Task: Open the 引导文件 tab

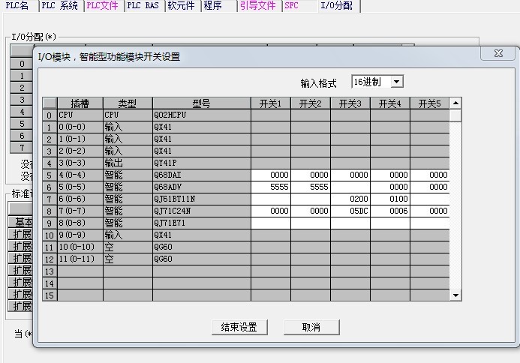Action: coord(257,5)
